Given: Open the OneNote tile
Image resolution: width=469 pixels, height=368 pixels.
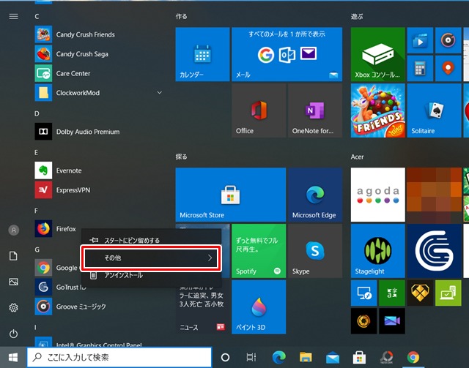Looking at the screenshot, I should (315, 110).
